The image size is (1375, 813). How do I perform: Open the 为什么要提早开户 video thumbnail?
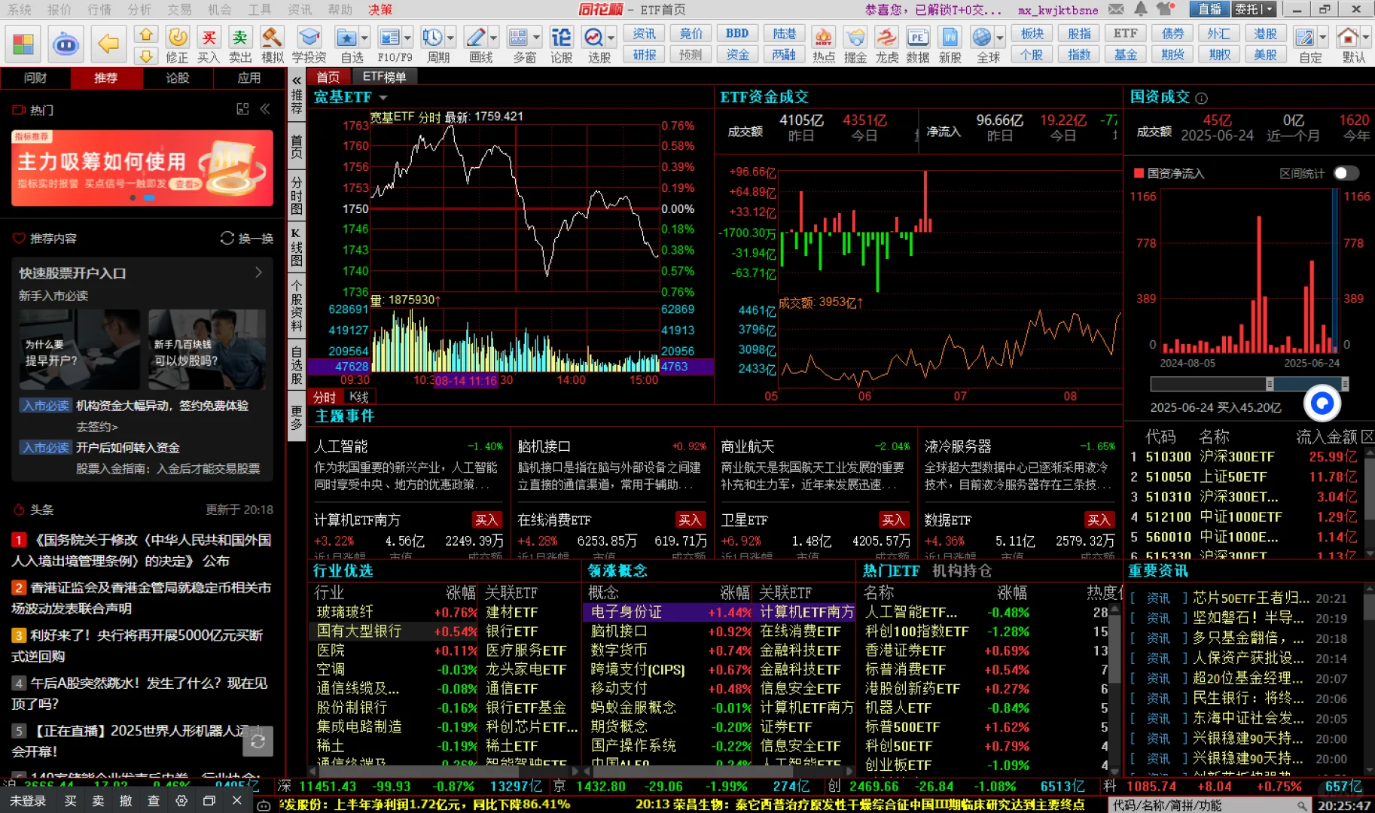tap(80, 349)
